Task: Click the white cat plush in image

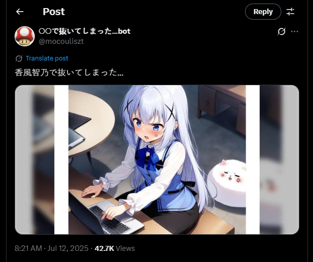Action: [x=227, y=183]
